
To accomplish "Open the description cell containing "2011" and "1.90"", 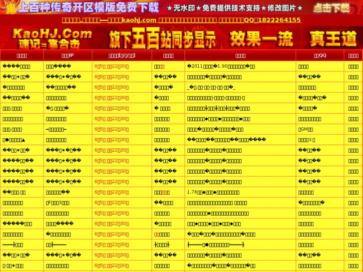I will pyautogui.click(x=240, y=66).
